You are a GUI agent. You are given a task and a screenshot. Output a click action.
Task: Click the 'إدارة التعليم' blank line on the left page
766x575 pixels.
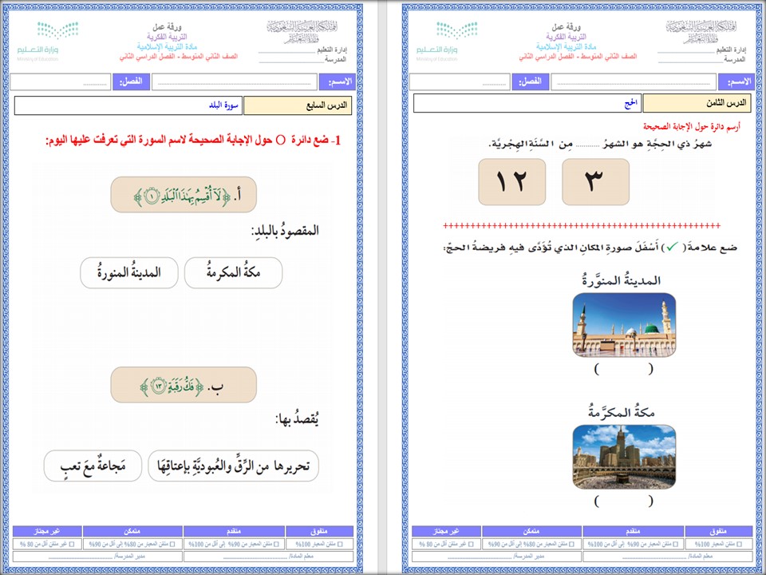[287, 52]
